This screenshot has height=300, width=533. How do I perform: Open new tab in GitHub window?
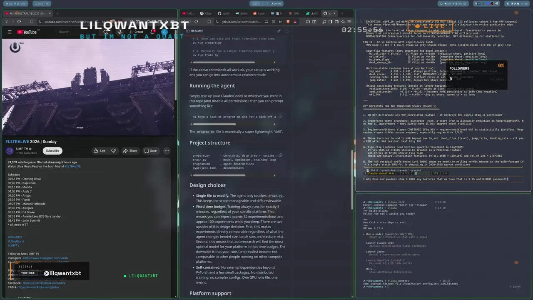pos(342,13)
